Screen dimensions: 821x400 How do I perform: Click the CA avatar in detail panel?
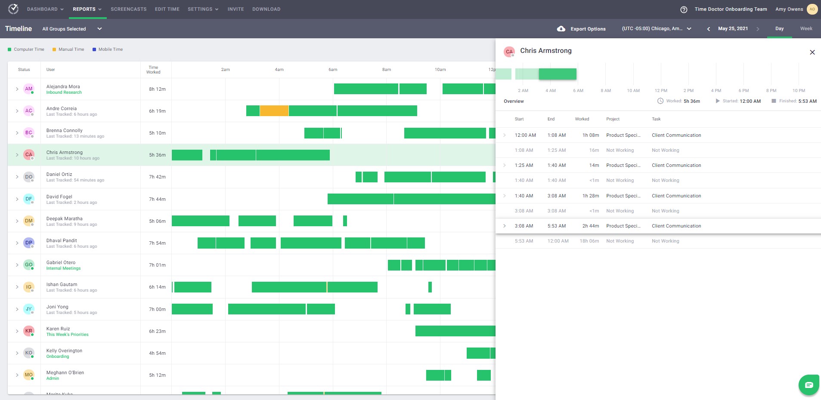[509, 52]
